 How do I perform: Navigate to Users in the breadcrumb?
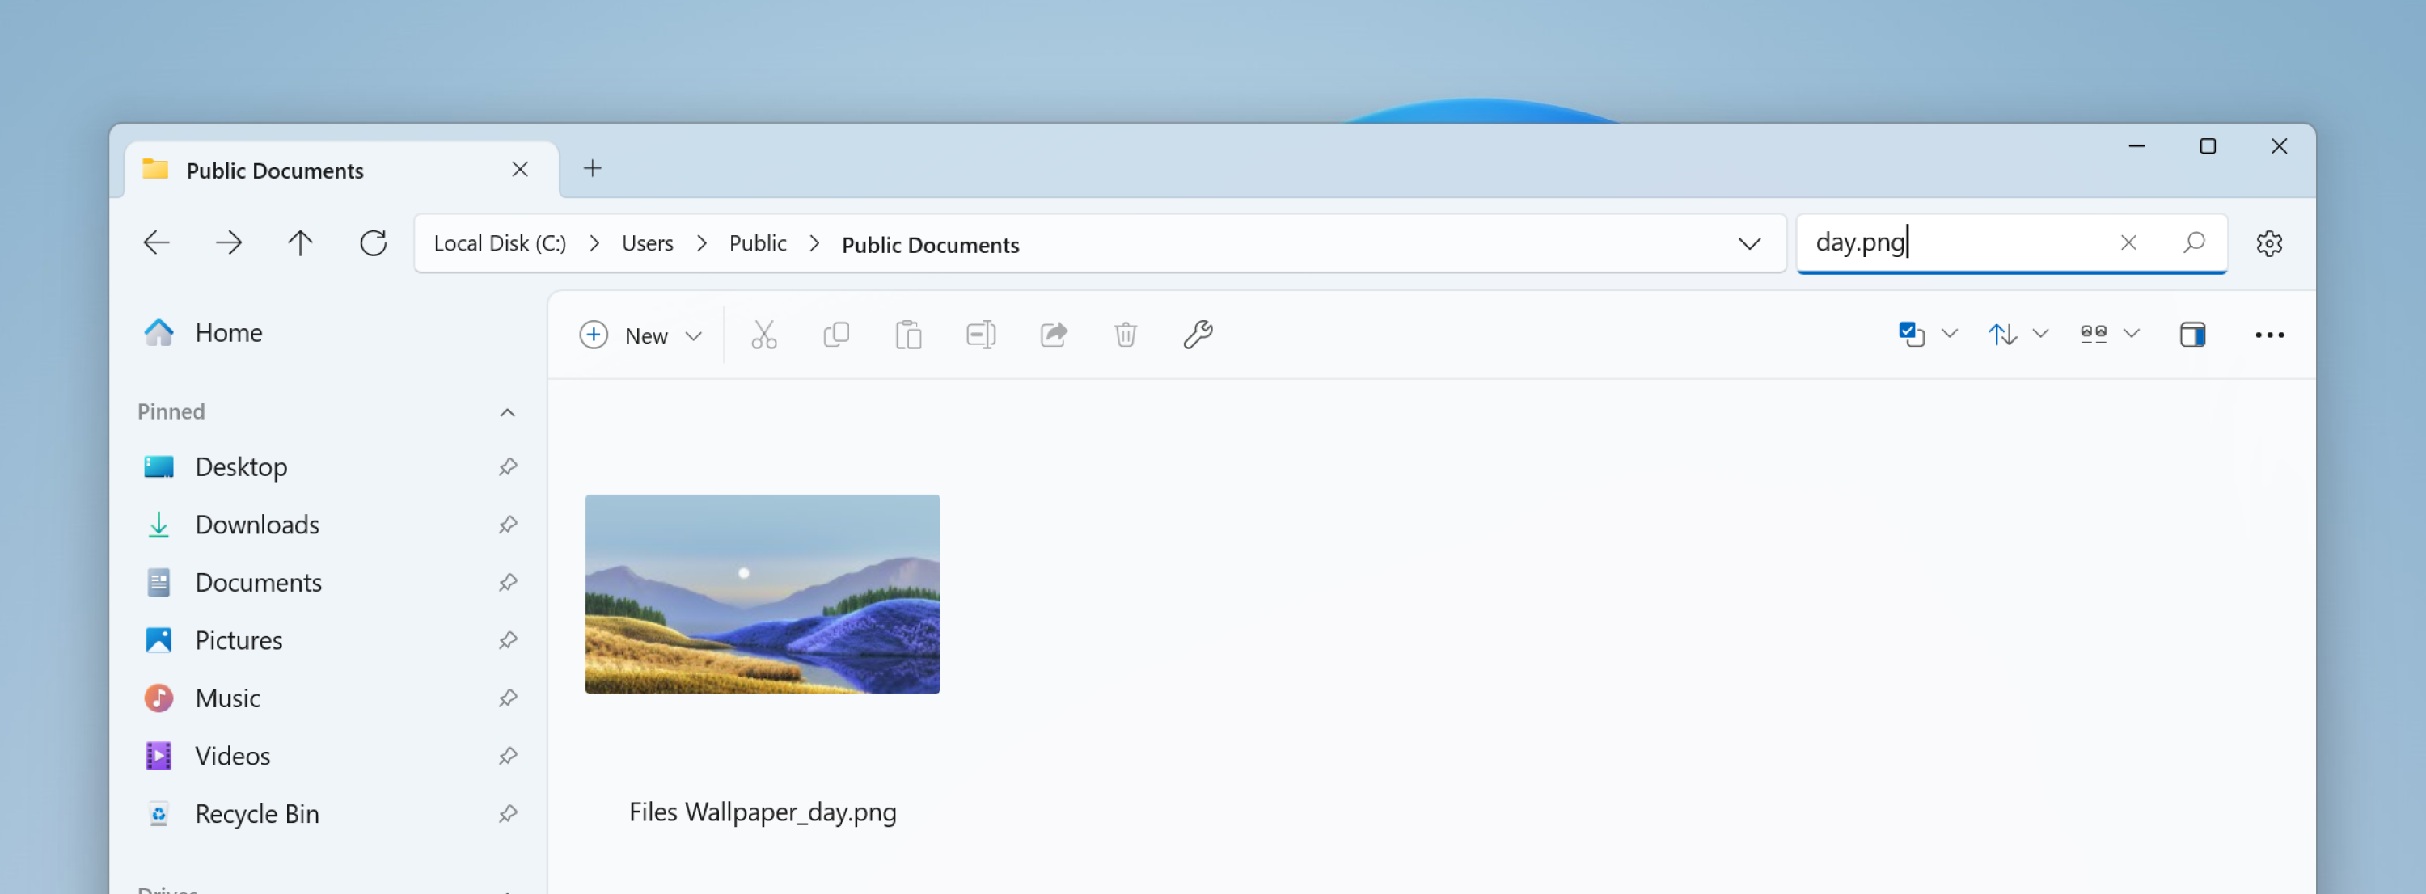pos(646,242)
